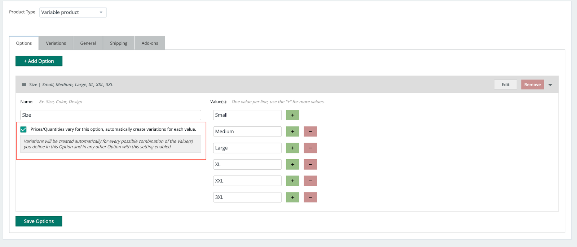
Task: Delete the XXL value using minus button
Action: click(x=310, y=181)
